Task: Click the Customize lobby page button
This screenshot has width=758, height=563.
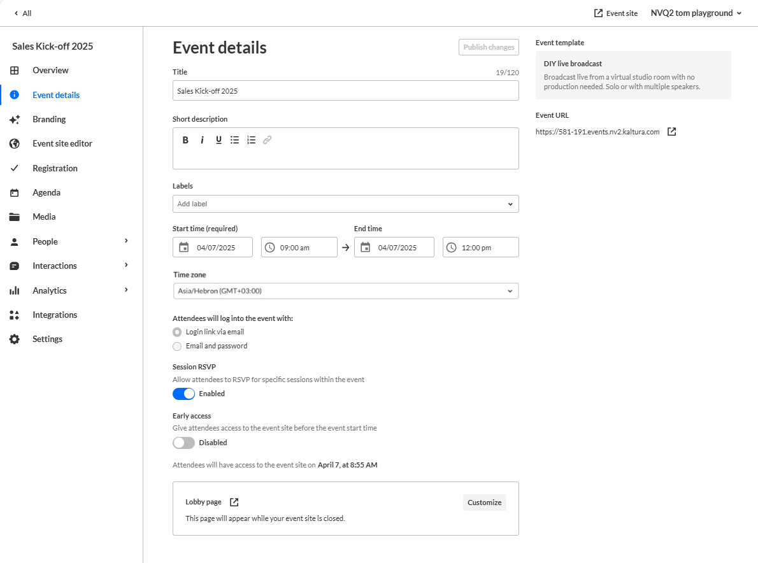Action: click(x=484, y=502)
